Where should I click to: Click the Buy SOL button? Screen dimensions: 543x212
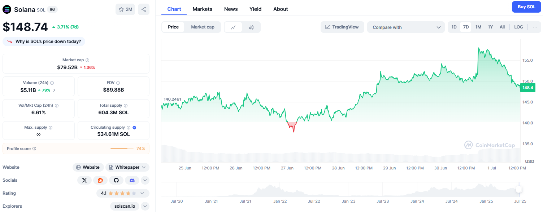pos(526,7)
